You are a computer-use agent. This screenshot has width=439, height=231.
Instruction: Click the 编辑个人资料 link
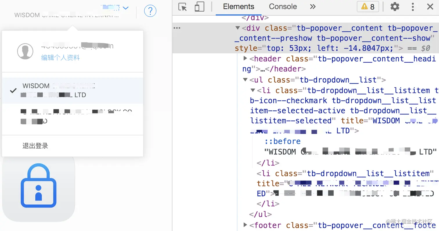[x=60, y=58]
